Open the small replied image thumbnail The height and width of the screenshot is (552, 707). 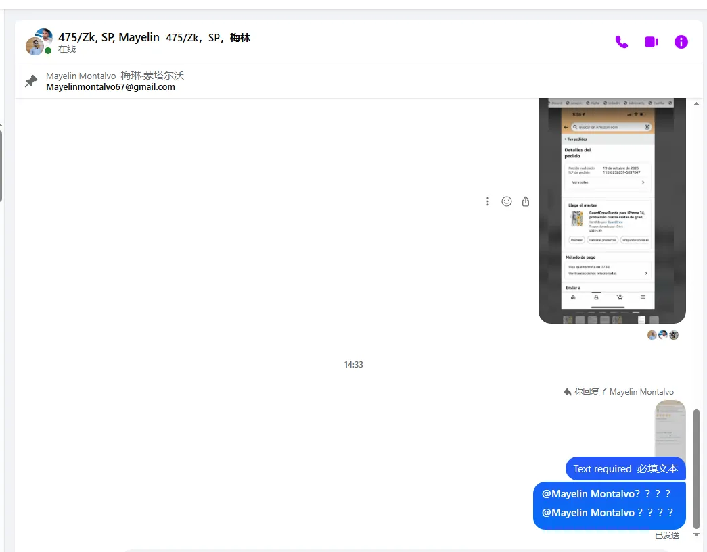click(670, 428)
